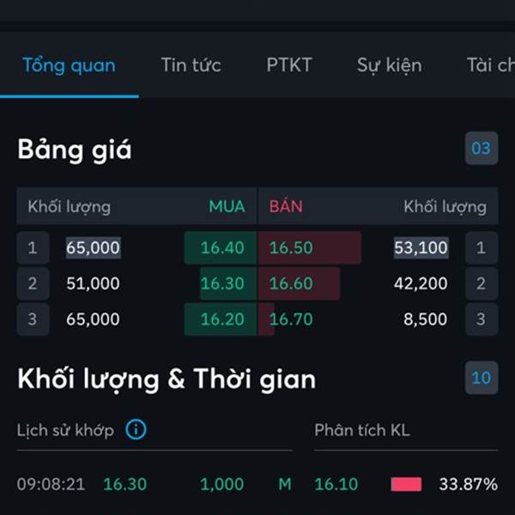The width and height of the screenshot is (515, 515).
Task: Select the Sự kiện tab
Action: (x=389, y=65)
